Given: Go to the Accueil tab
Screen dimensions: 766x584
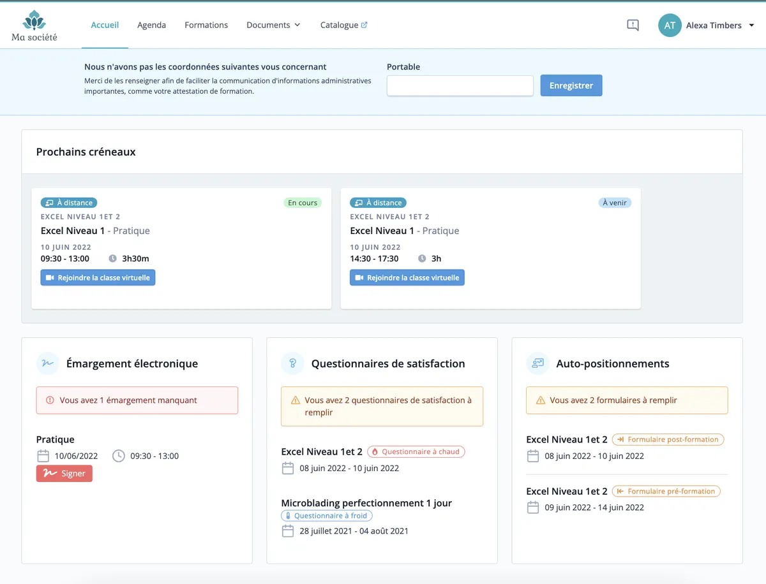Looking at the screenshot, I should pos(105,25).
